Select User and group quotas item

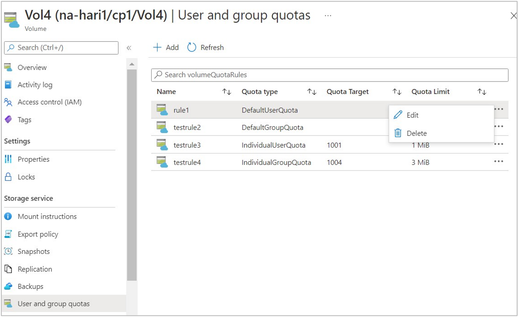coord(64,304)
